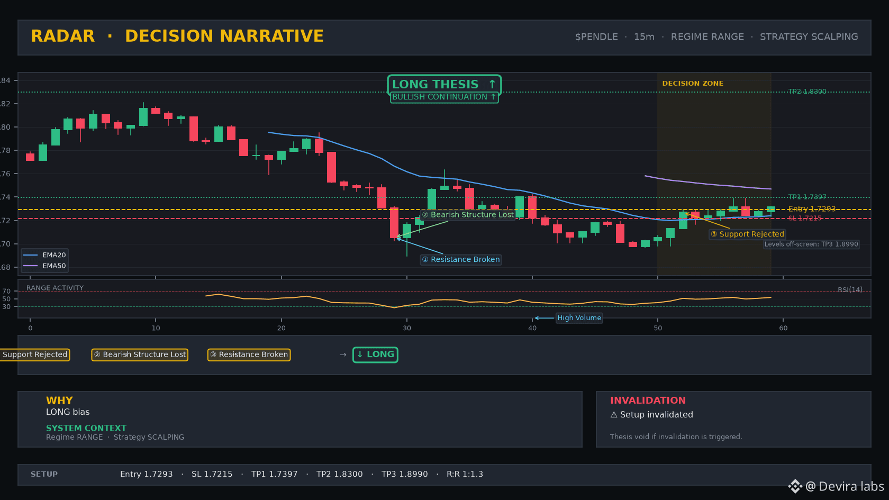Click SL 1.7215 in the SETUP bar

(212, 474)
